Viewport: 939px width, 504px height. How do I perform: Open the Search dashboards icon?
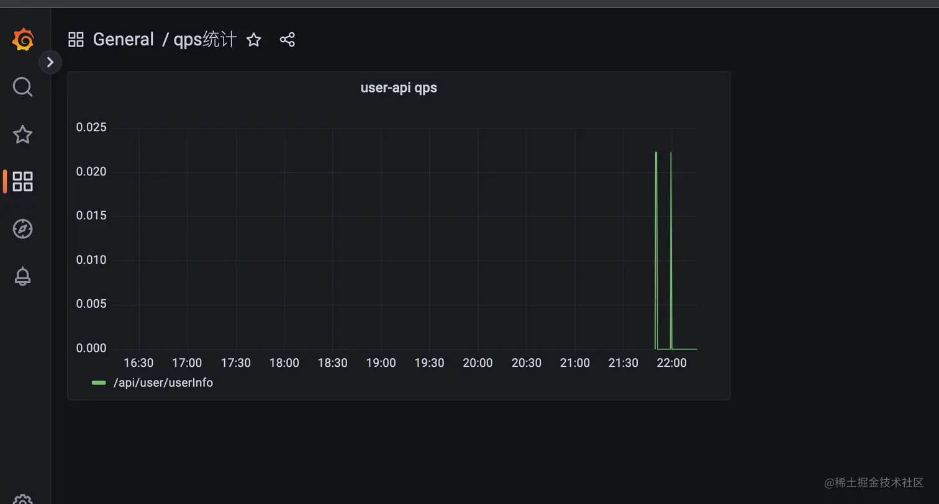point(23,87)
